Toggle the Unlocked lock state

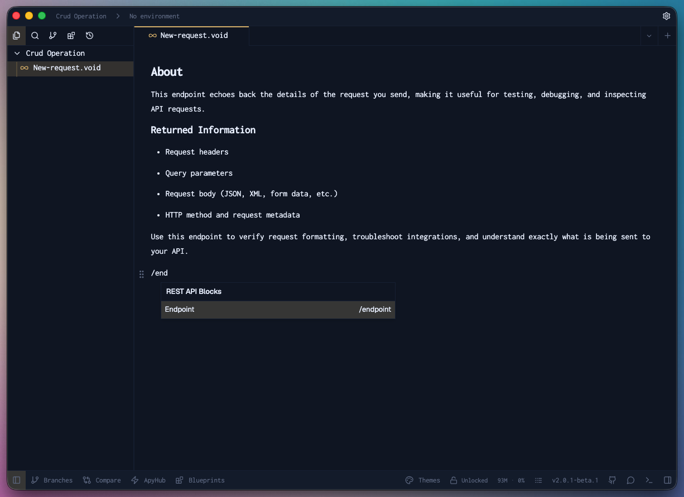coord(469,480)
